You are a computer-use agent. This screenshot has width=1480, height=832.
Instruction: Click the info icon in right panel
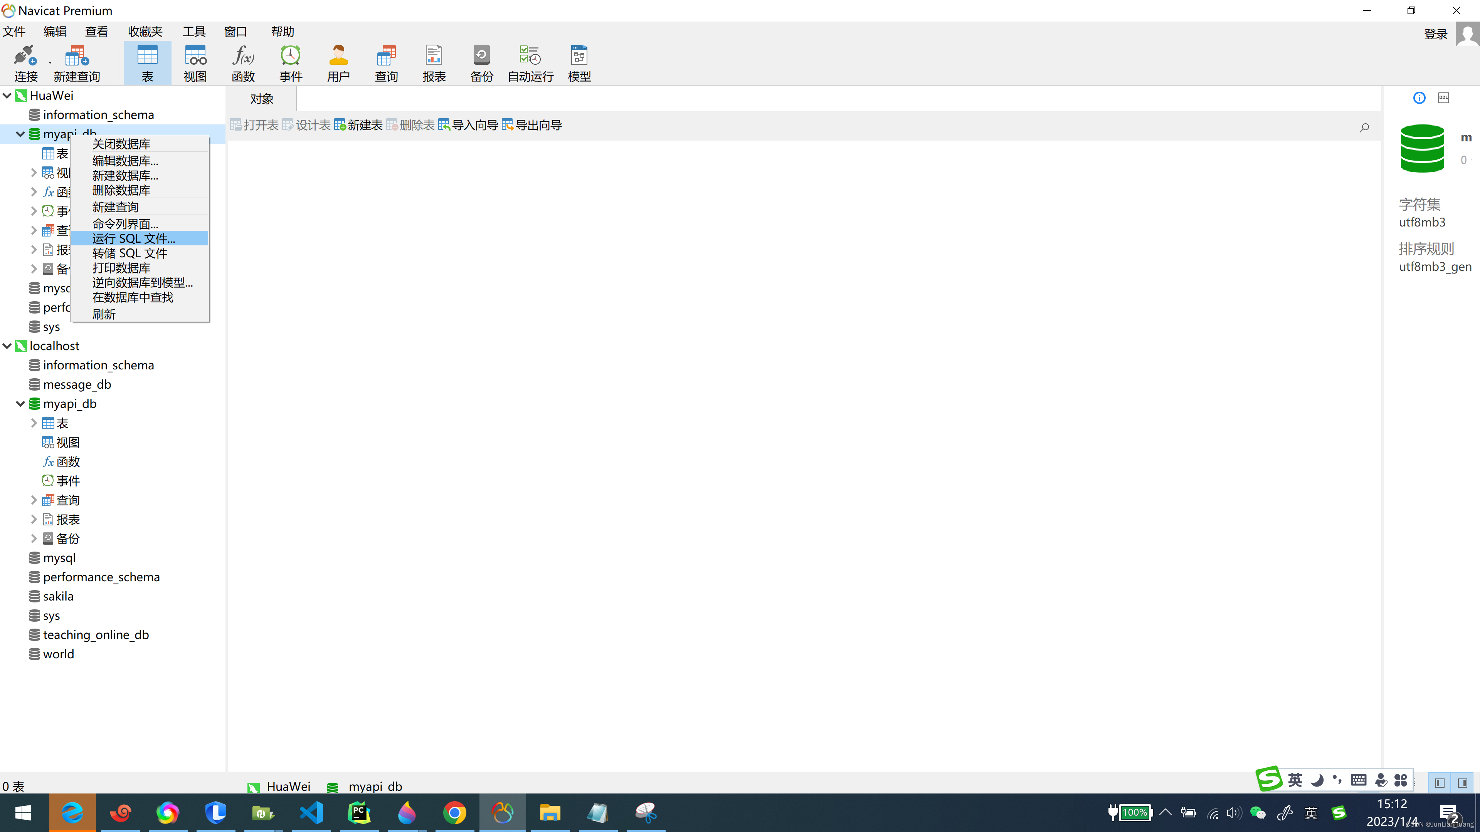[1419, 97]
